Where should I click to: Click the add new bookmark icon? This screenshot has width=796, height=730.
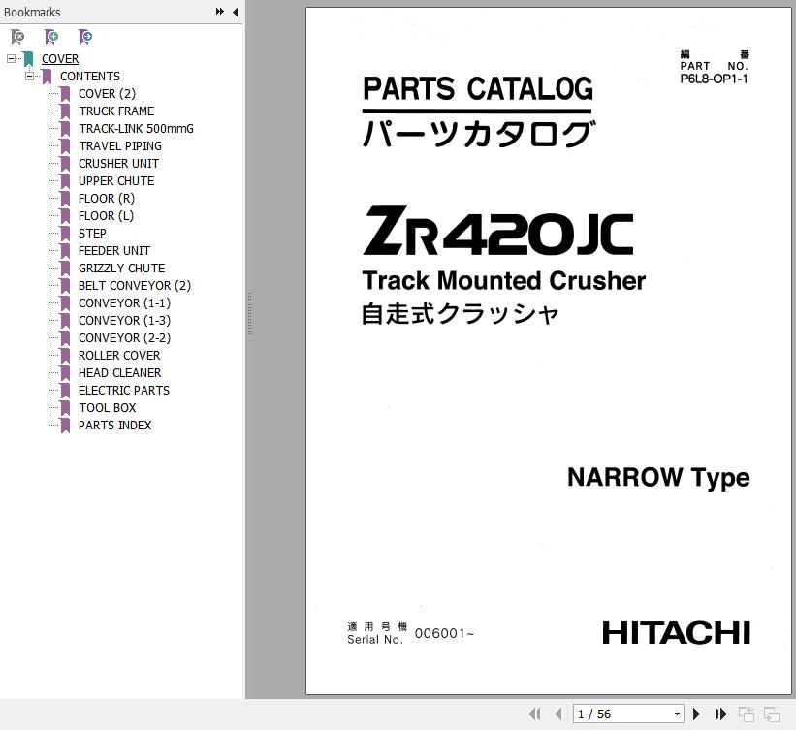pos(51,37)
